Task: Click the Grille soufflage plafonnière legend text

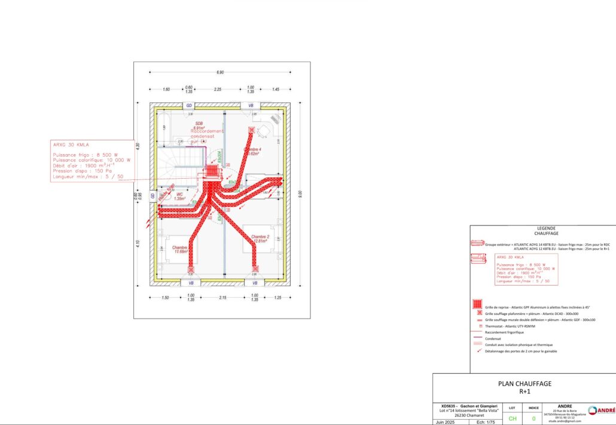Action: [x=532, y=314]
